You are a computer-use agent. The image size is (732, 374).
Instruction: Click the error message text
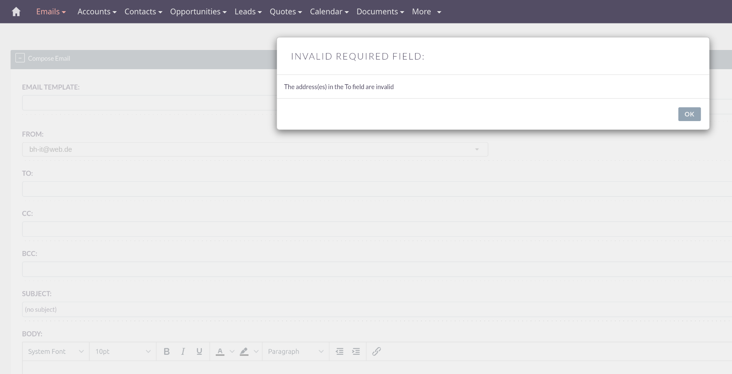(339, 87)
